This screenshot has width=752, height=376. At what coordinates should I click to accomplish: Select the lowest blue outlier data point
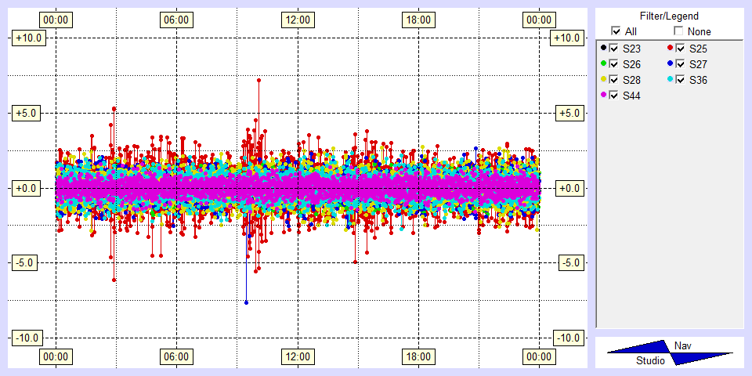click(246, 302)
